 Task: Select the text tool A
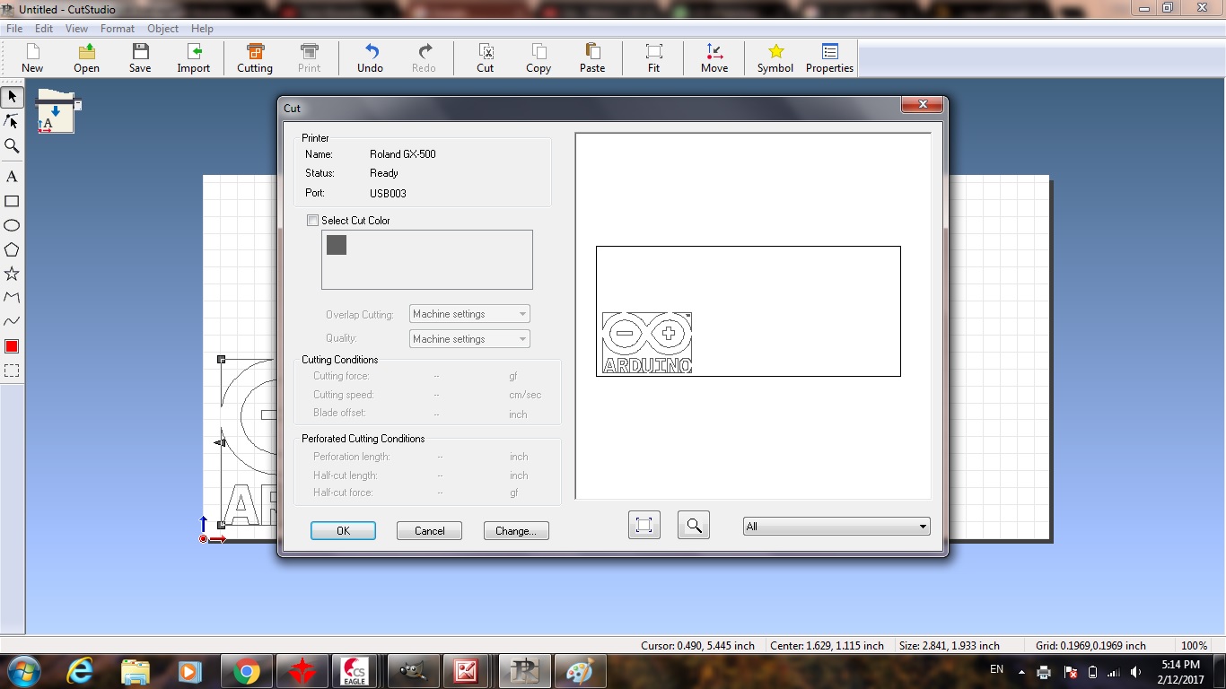(x=12, y=177)
